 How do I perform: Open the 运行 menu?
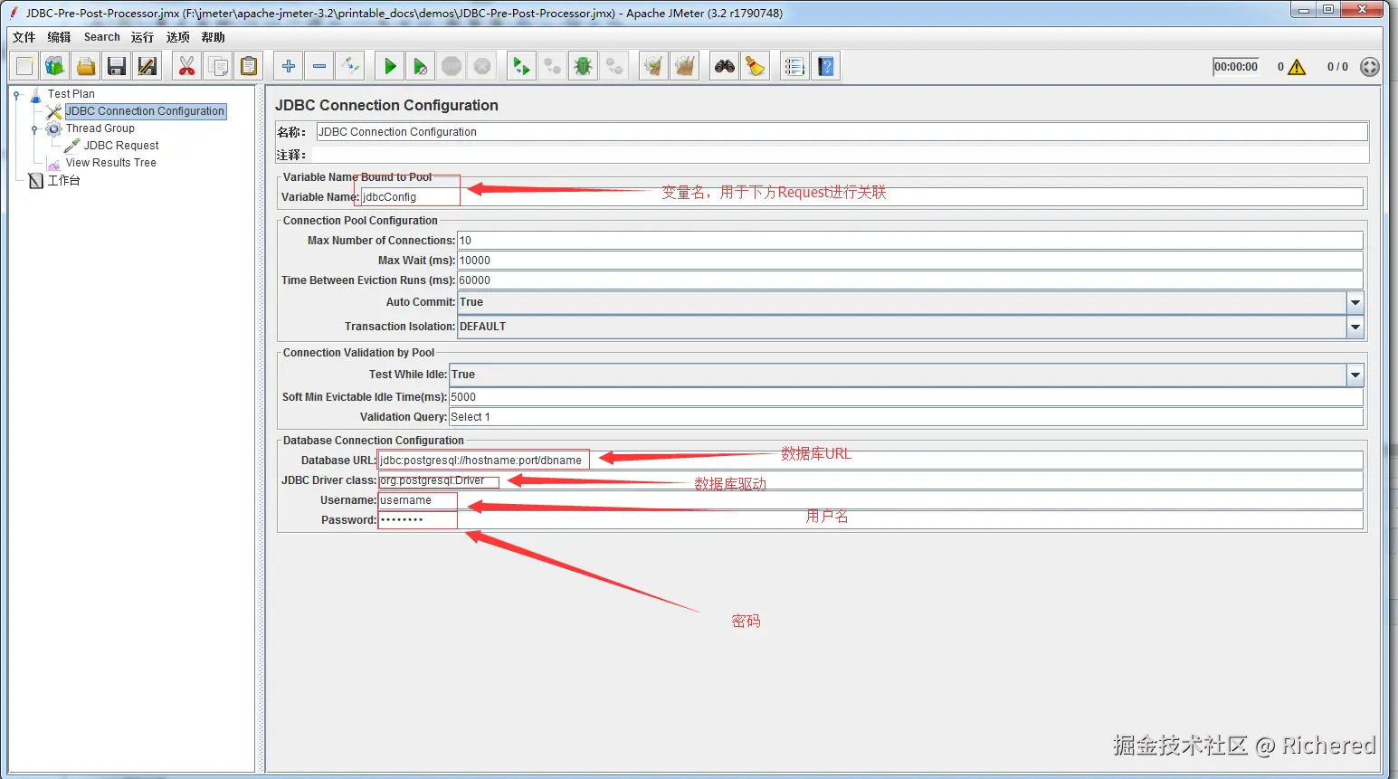point(142,37)
